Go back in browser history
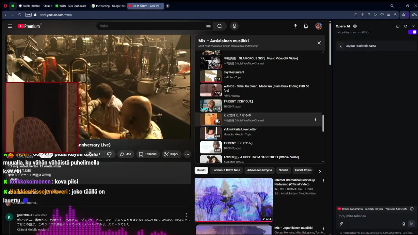Screen dimensions: 418x235 pos(6,15)
